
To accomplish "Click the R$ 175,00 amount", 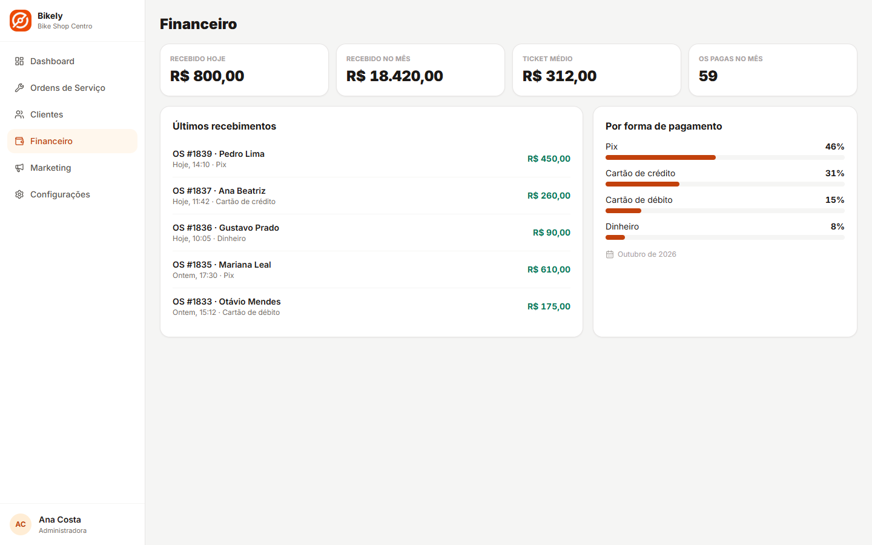I will point(549,306).
